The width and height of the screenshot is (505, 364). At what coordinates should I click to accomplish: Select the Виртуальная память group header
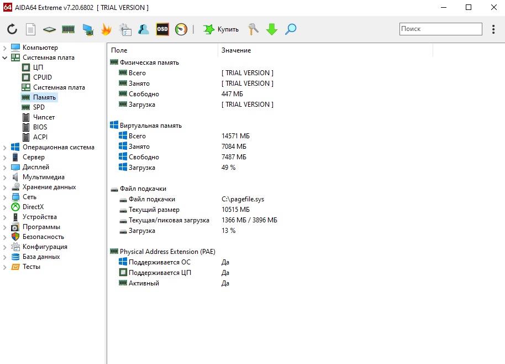151,126
